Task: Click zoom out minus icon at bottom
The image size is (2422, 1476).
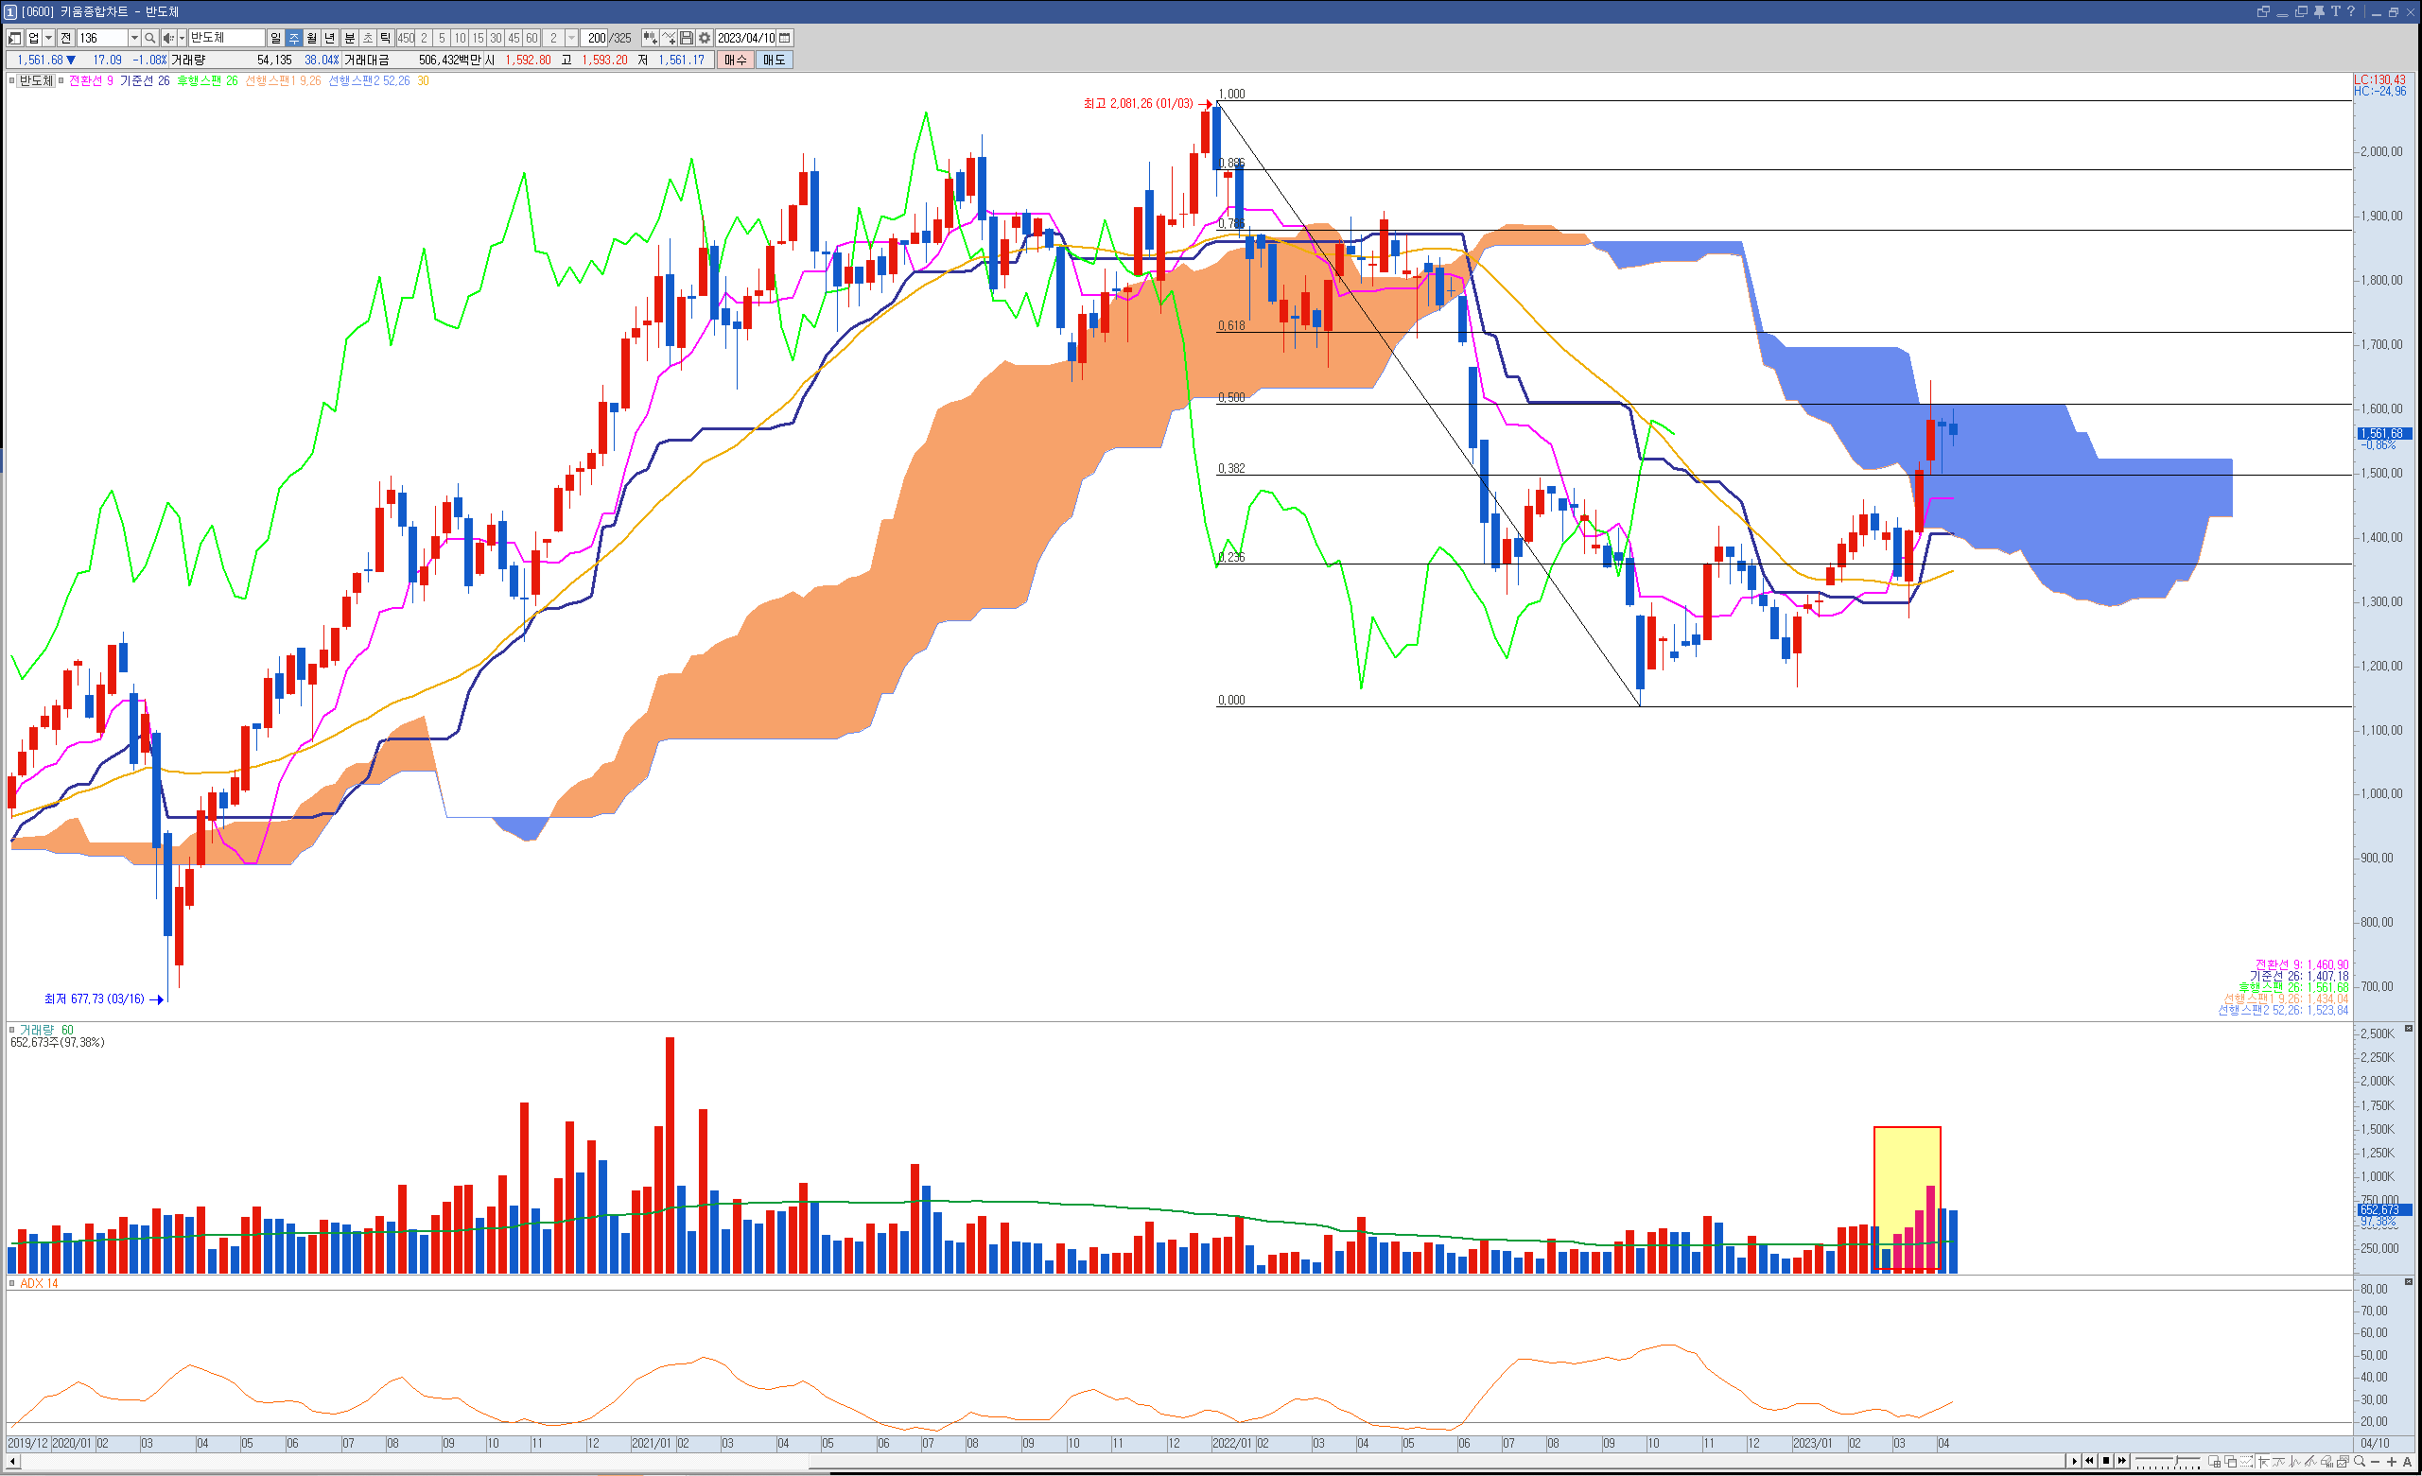Action: pos(2376,1462)
